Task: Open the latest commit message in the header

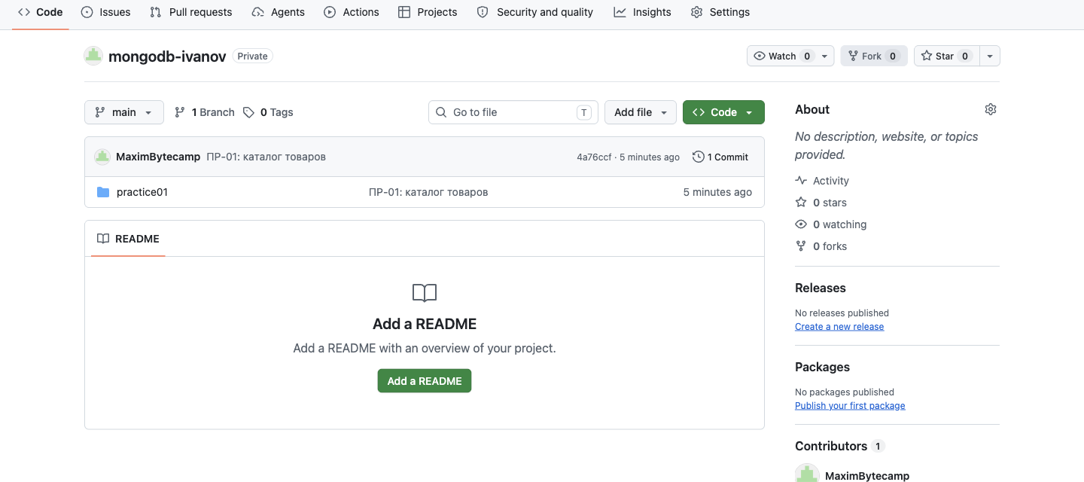Action: pos(266,157)
